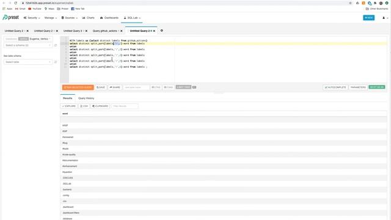Close the Untitled Query 3 tab
The height and width of the screenshot is (220, 391).
coord(86,31)
